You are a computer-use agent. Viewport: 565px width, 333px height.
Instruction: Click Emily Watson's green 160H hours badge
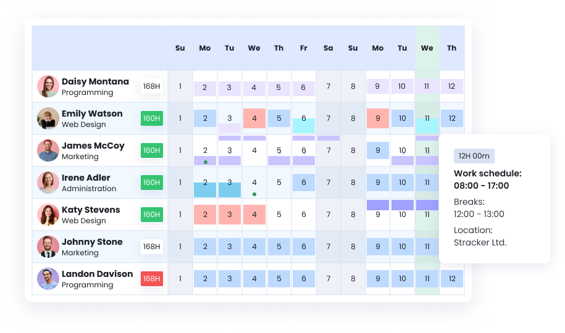tap(151, 118)
